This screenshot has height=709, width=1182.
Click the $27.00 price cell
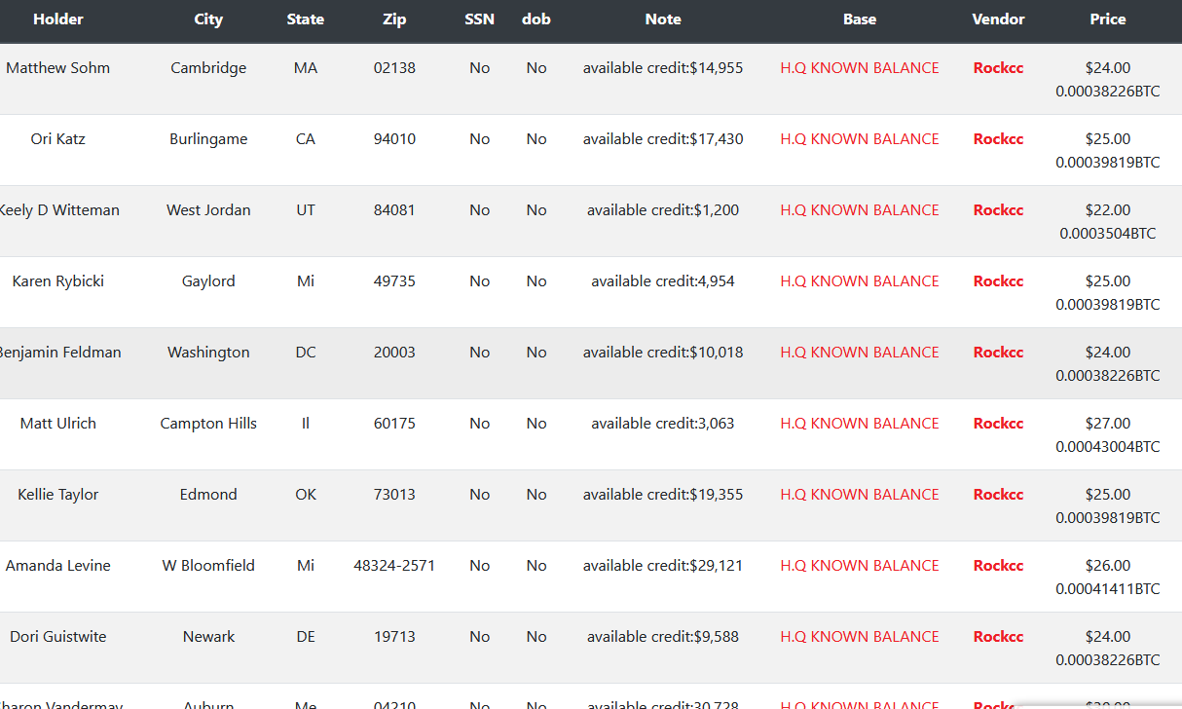(1108, 424)
